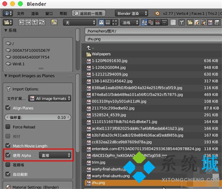222x189 pixels.
Task: Switch to long list display mode
Action: click(108, 22)
